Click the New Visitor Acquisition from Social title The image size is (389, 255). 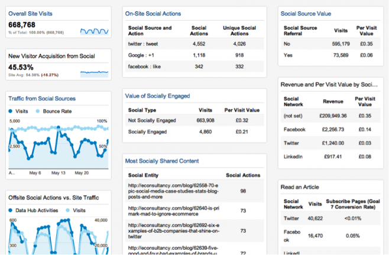51,56
